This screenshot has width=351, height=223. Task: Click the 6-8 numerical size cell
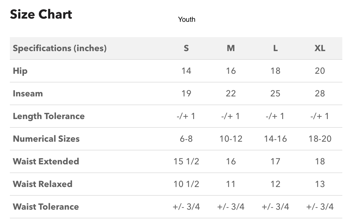click(x=186, y=139)
